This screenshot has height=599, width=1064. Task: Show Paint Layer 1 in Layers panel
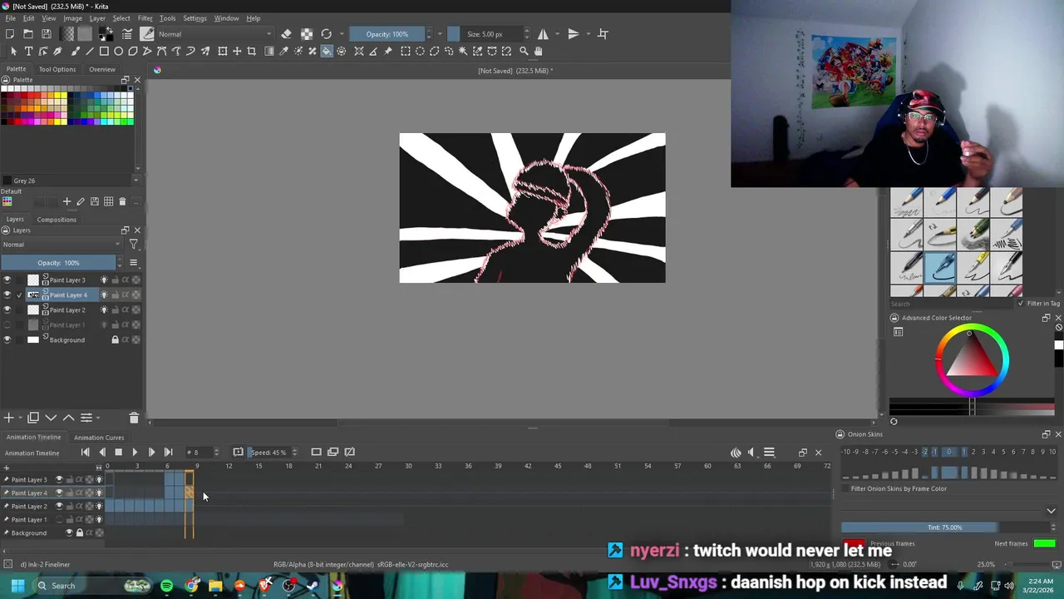click(x=7, y=325)
